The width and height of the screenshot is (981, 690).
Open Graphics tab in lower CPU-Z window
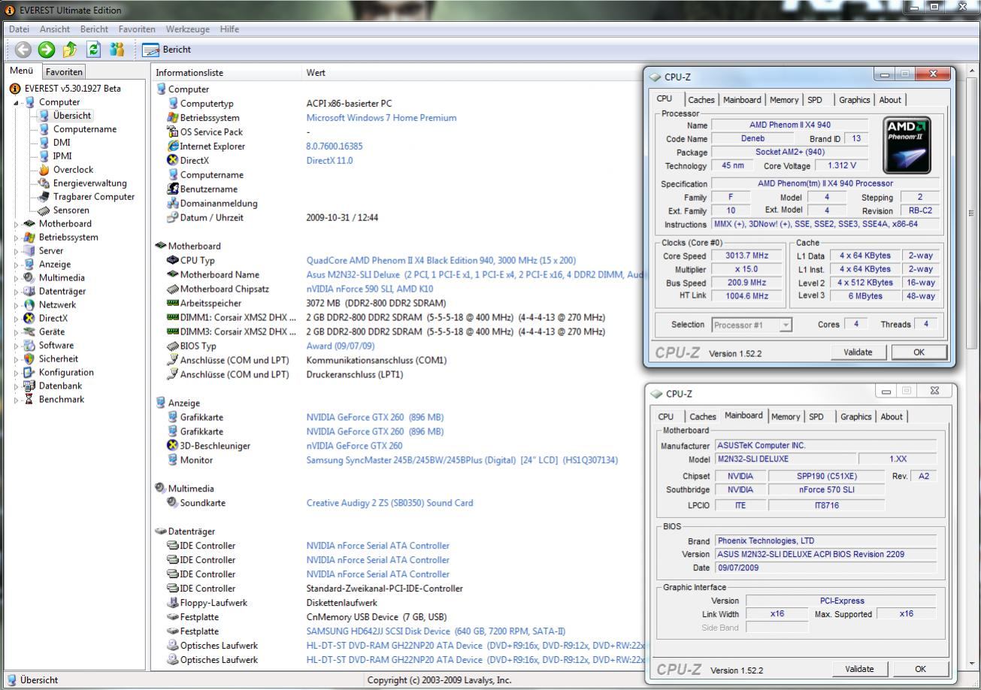[x=855, y=417]
